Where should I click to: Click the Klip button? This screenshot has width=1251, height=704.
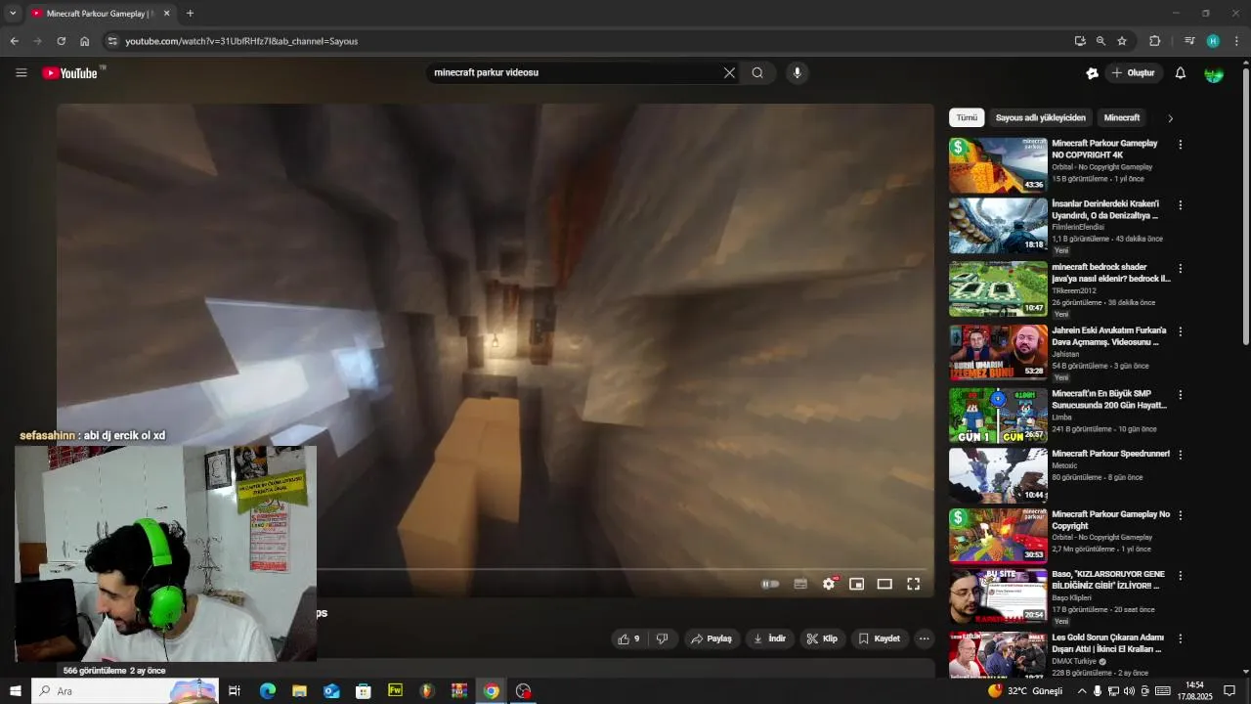pyautogui.click(x=821, y=638)
